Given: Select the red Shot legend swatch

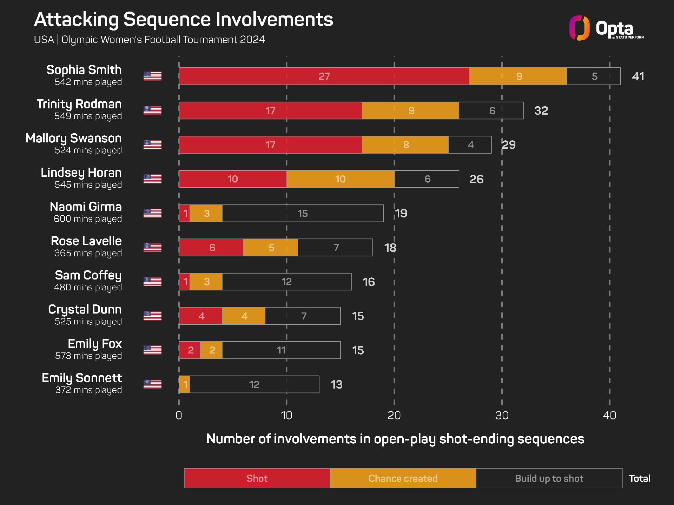Looking at the screenshot, I should click(x=257, y=478).
